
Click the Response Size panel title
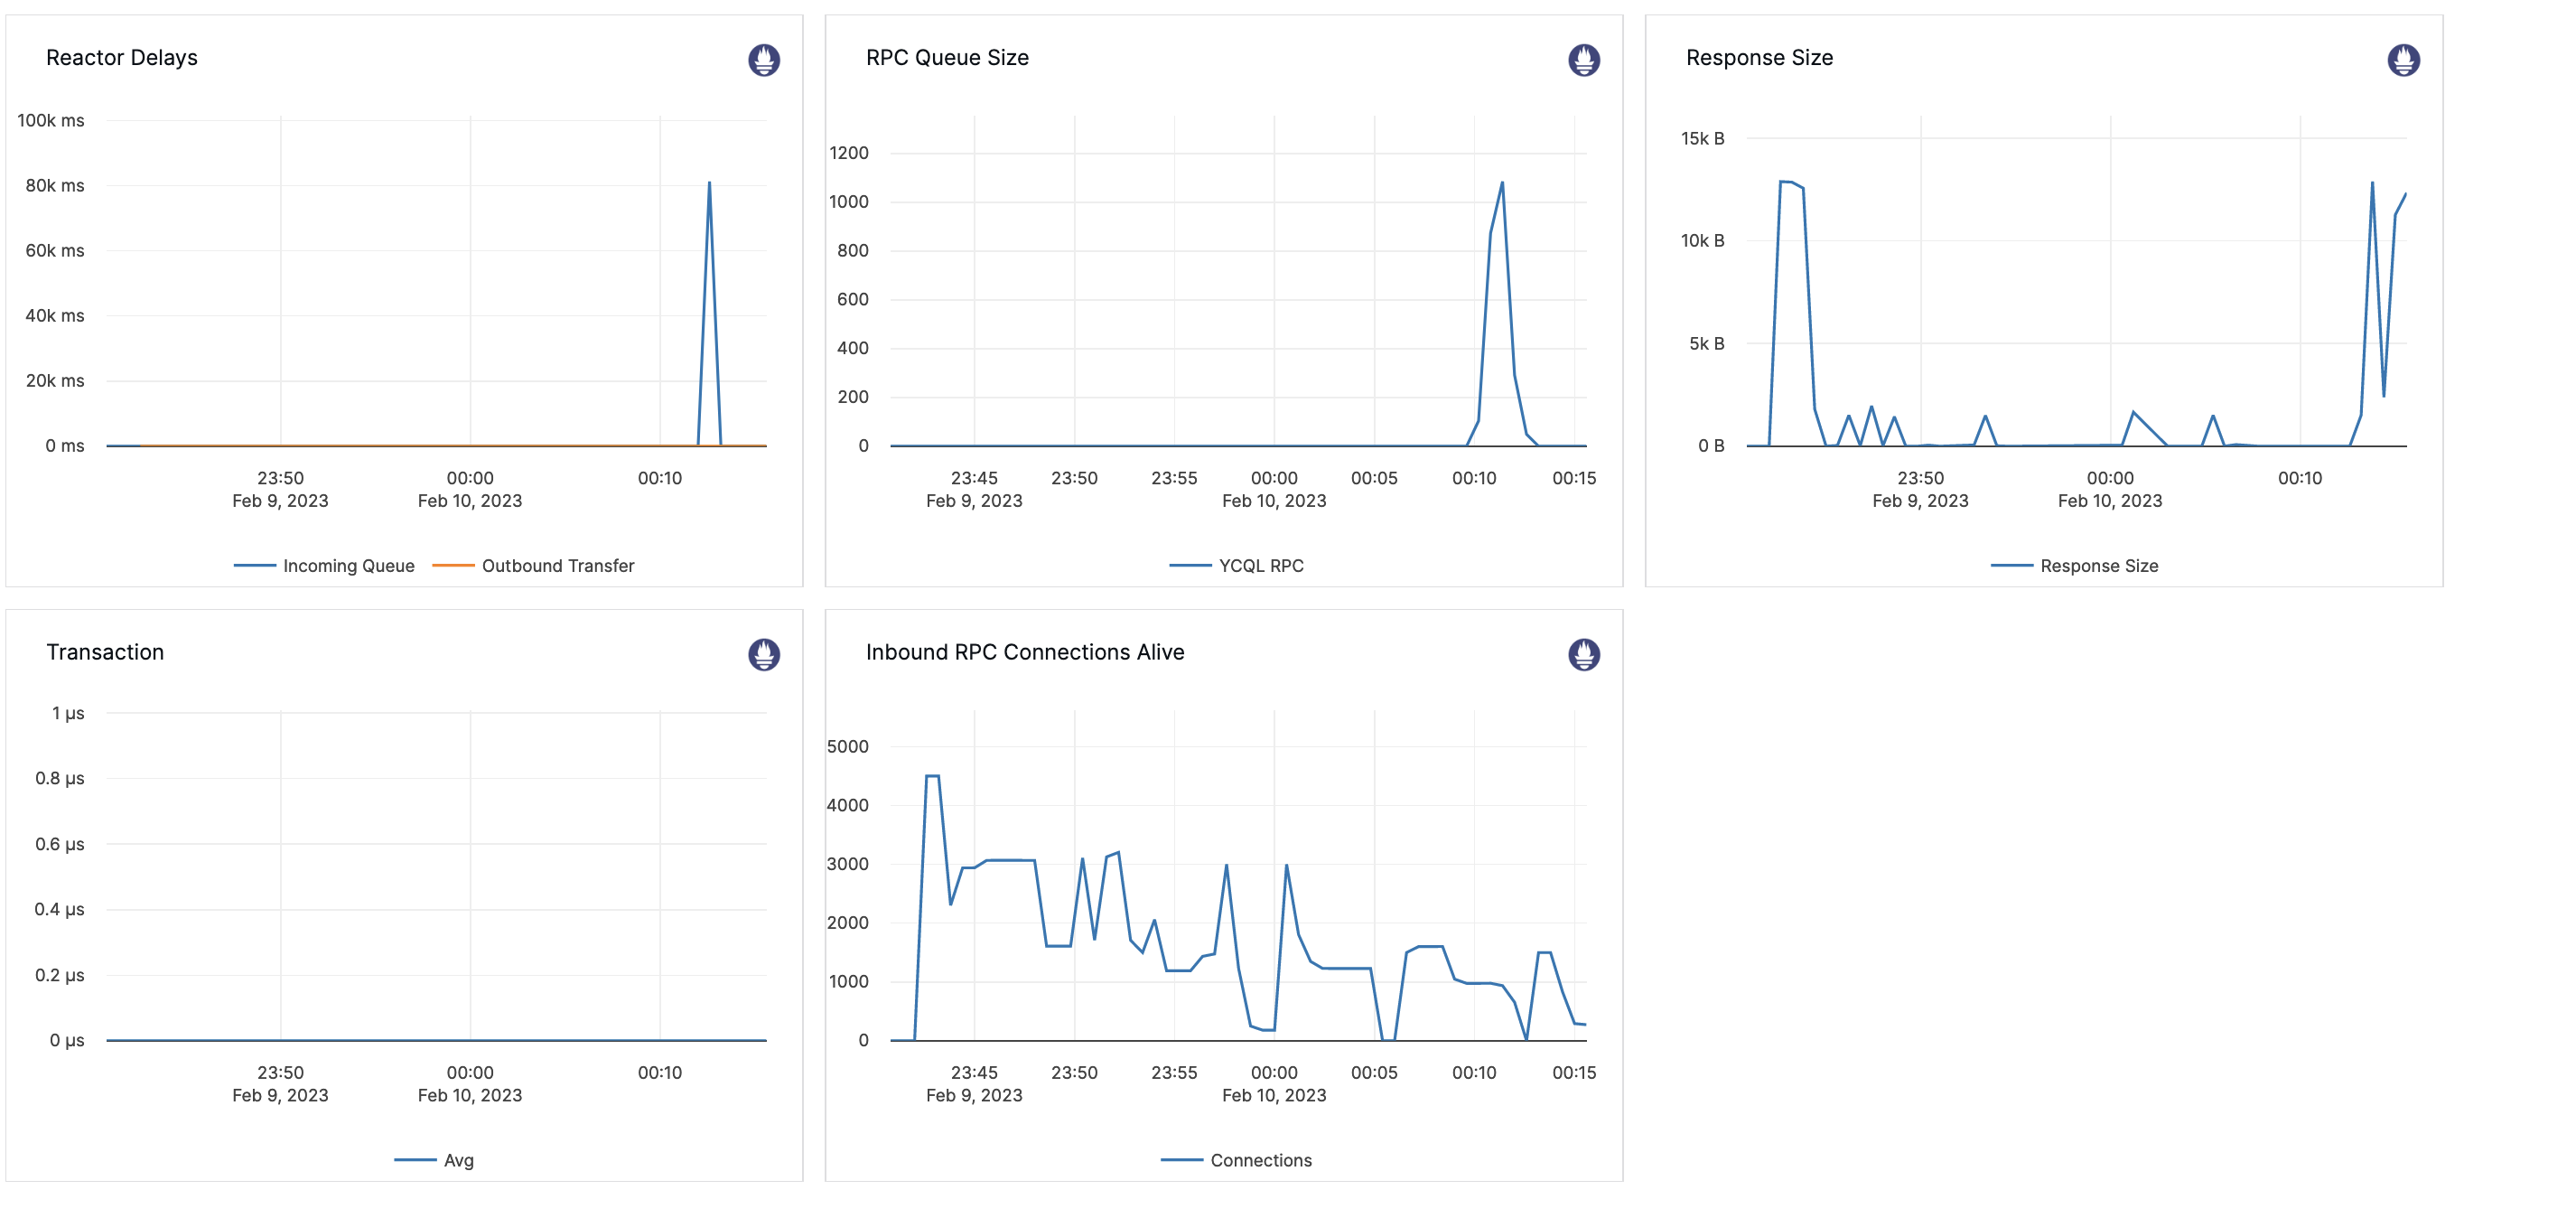pos(1759,58)
